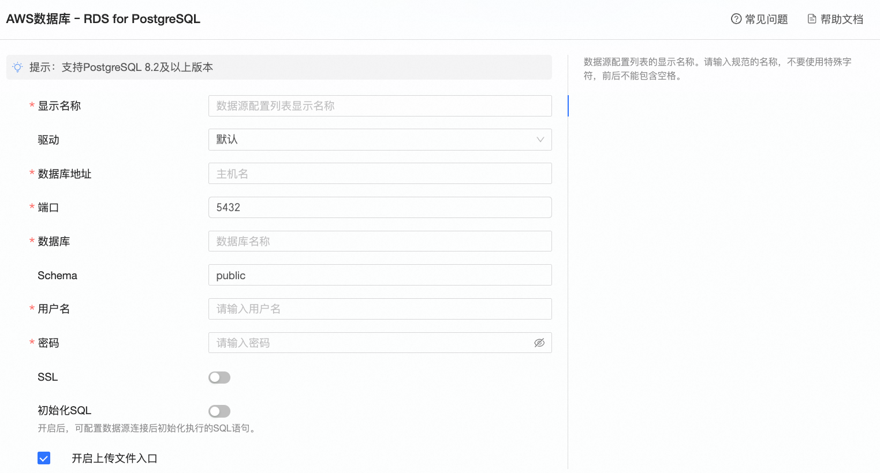880x473 pixels.
Task: Click the 用户名 field label
Action: coord(54,309)
